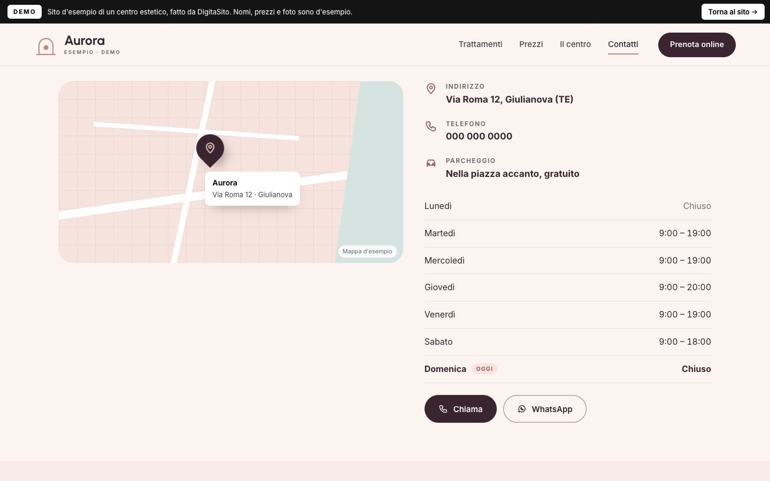
Task: Click the phone number '000 000 0000'
Action: (479, 136)
